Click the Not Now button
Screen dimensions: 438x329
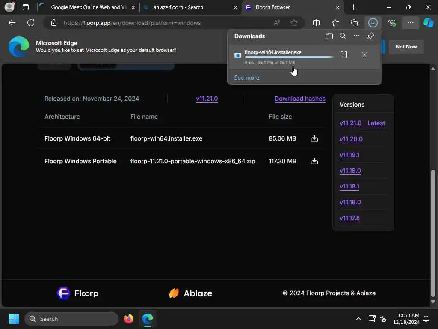click(x=406, y=47)
